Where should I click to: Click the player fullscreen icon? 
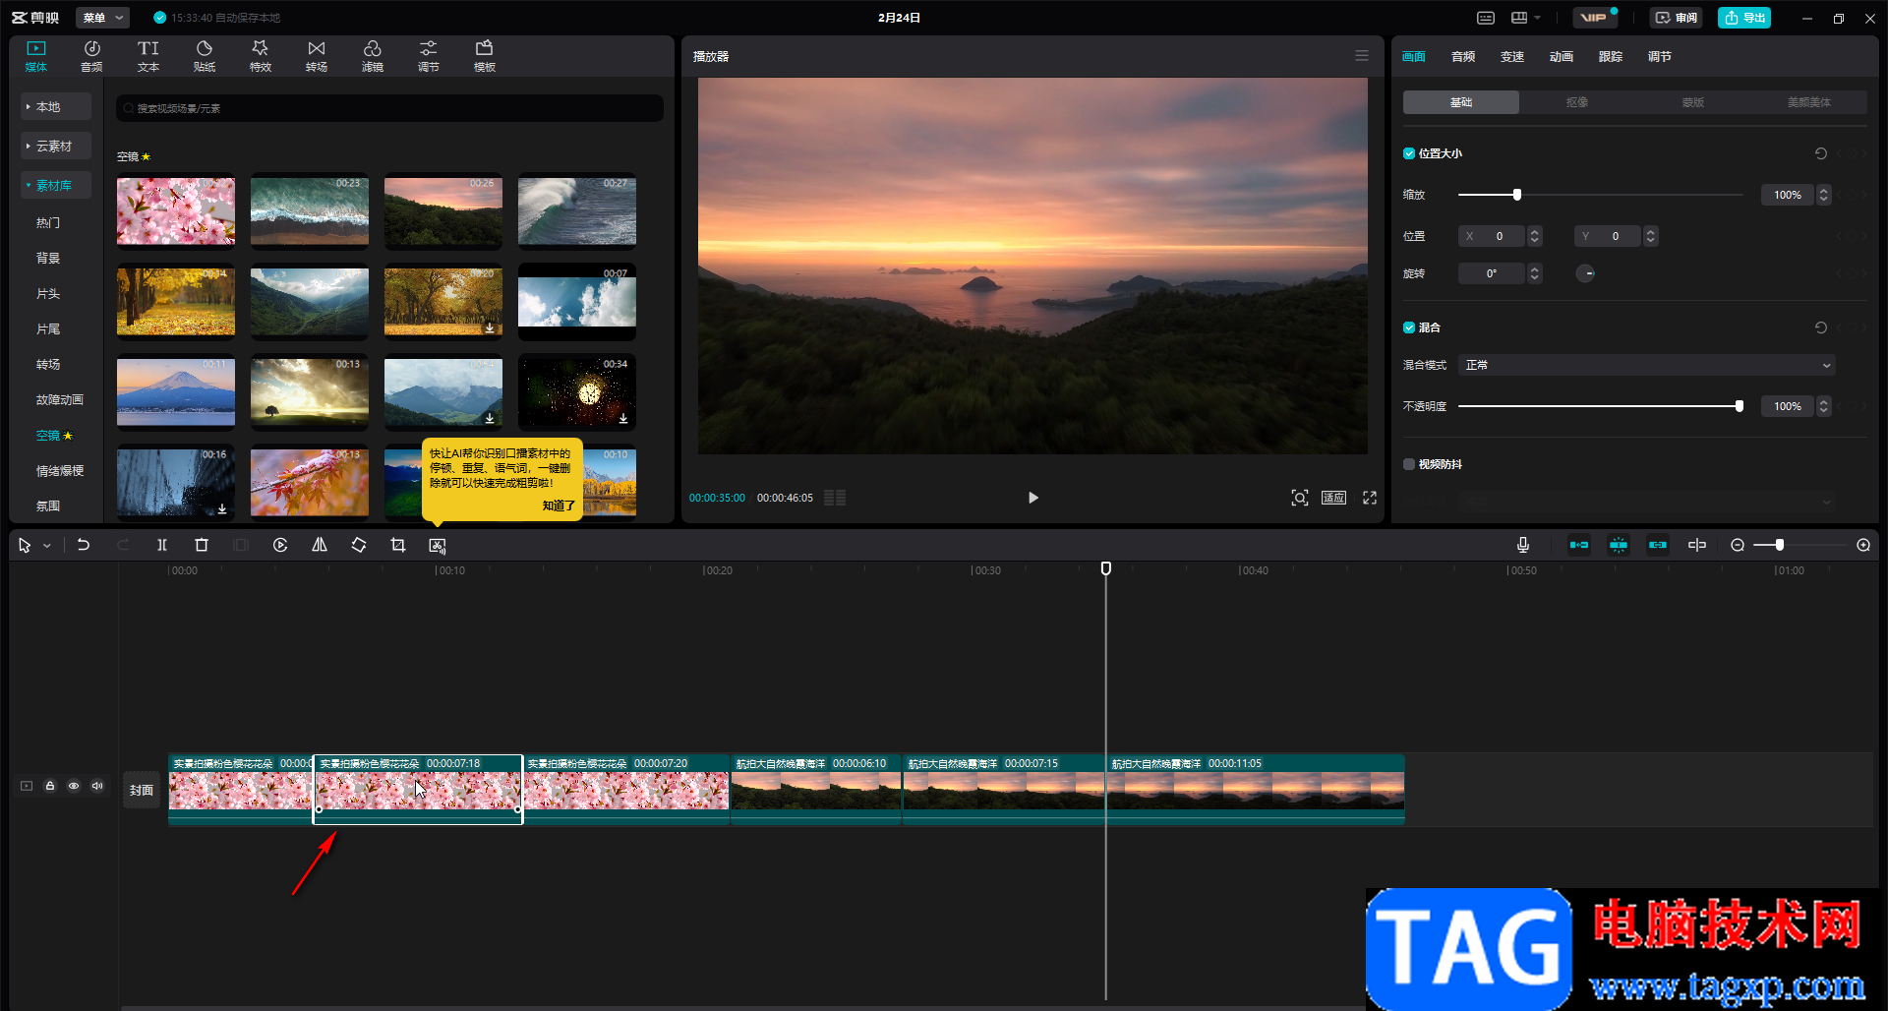point(1370,498)
